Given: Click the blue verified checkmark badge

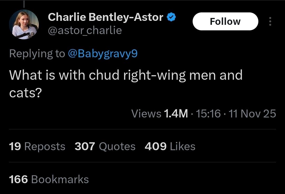Looking at the screenshot, I should (172, 17).
